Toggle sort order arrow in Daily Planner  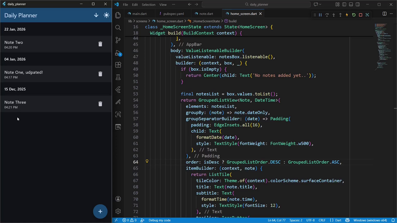96,15
